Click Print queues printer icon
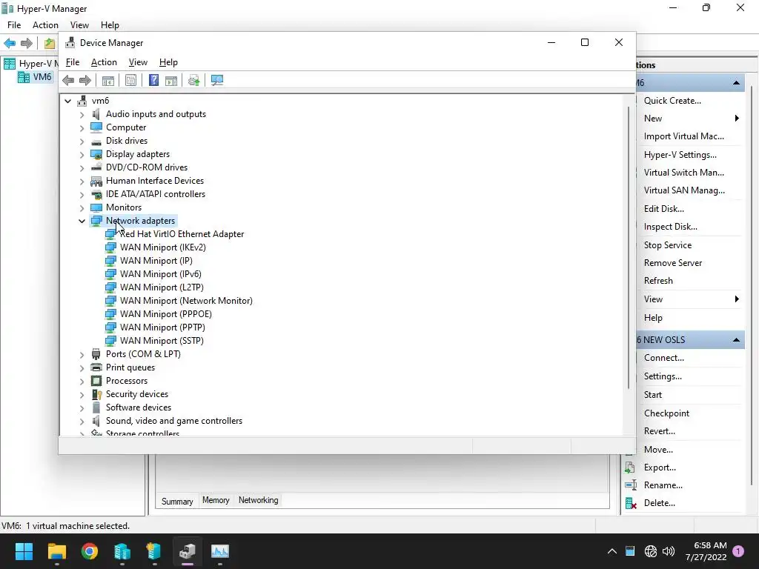Screen dimensions: 759x569 96,367
